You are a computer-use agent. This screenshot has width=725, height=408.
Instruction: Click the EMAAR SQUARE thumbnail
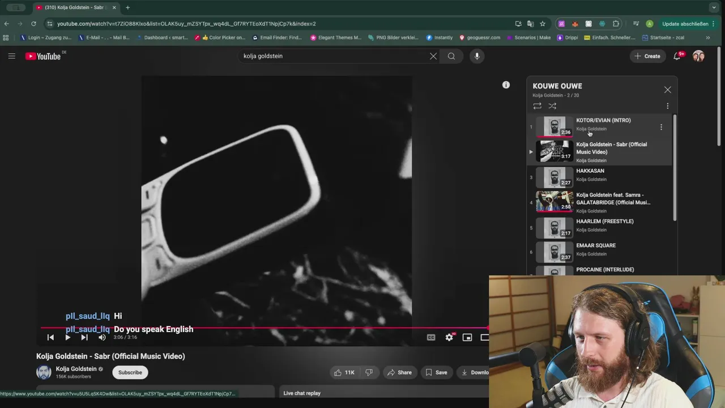pos(555,252)
